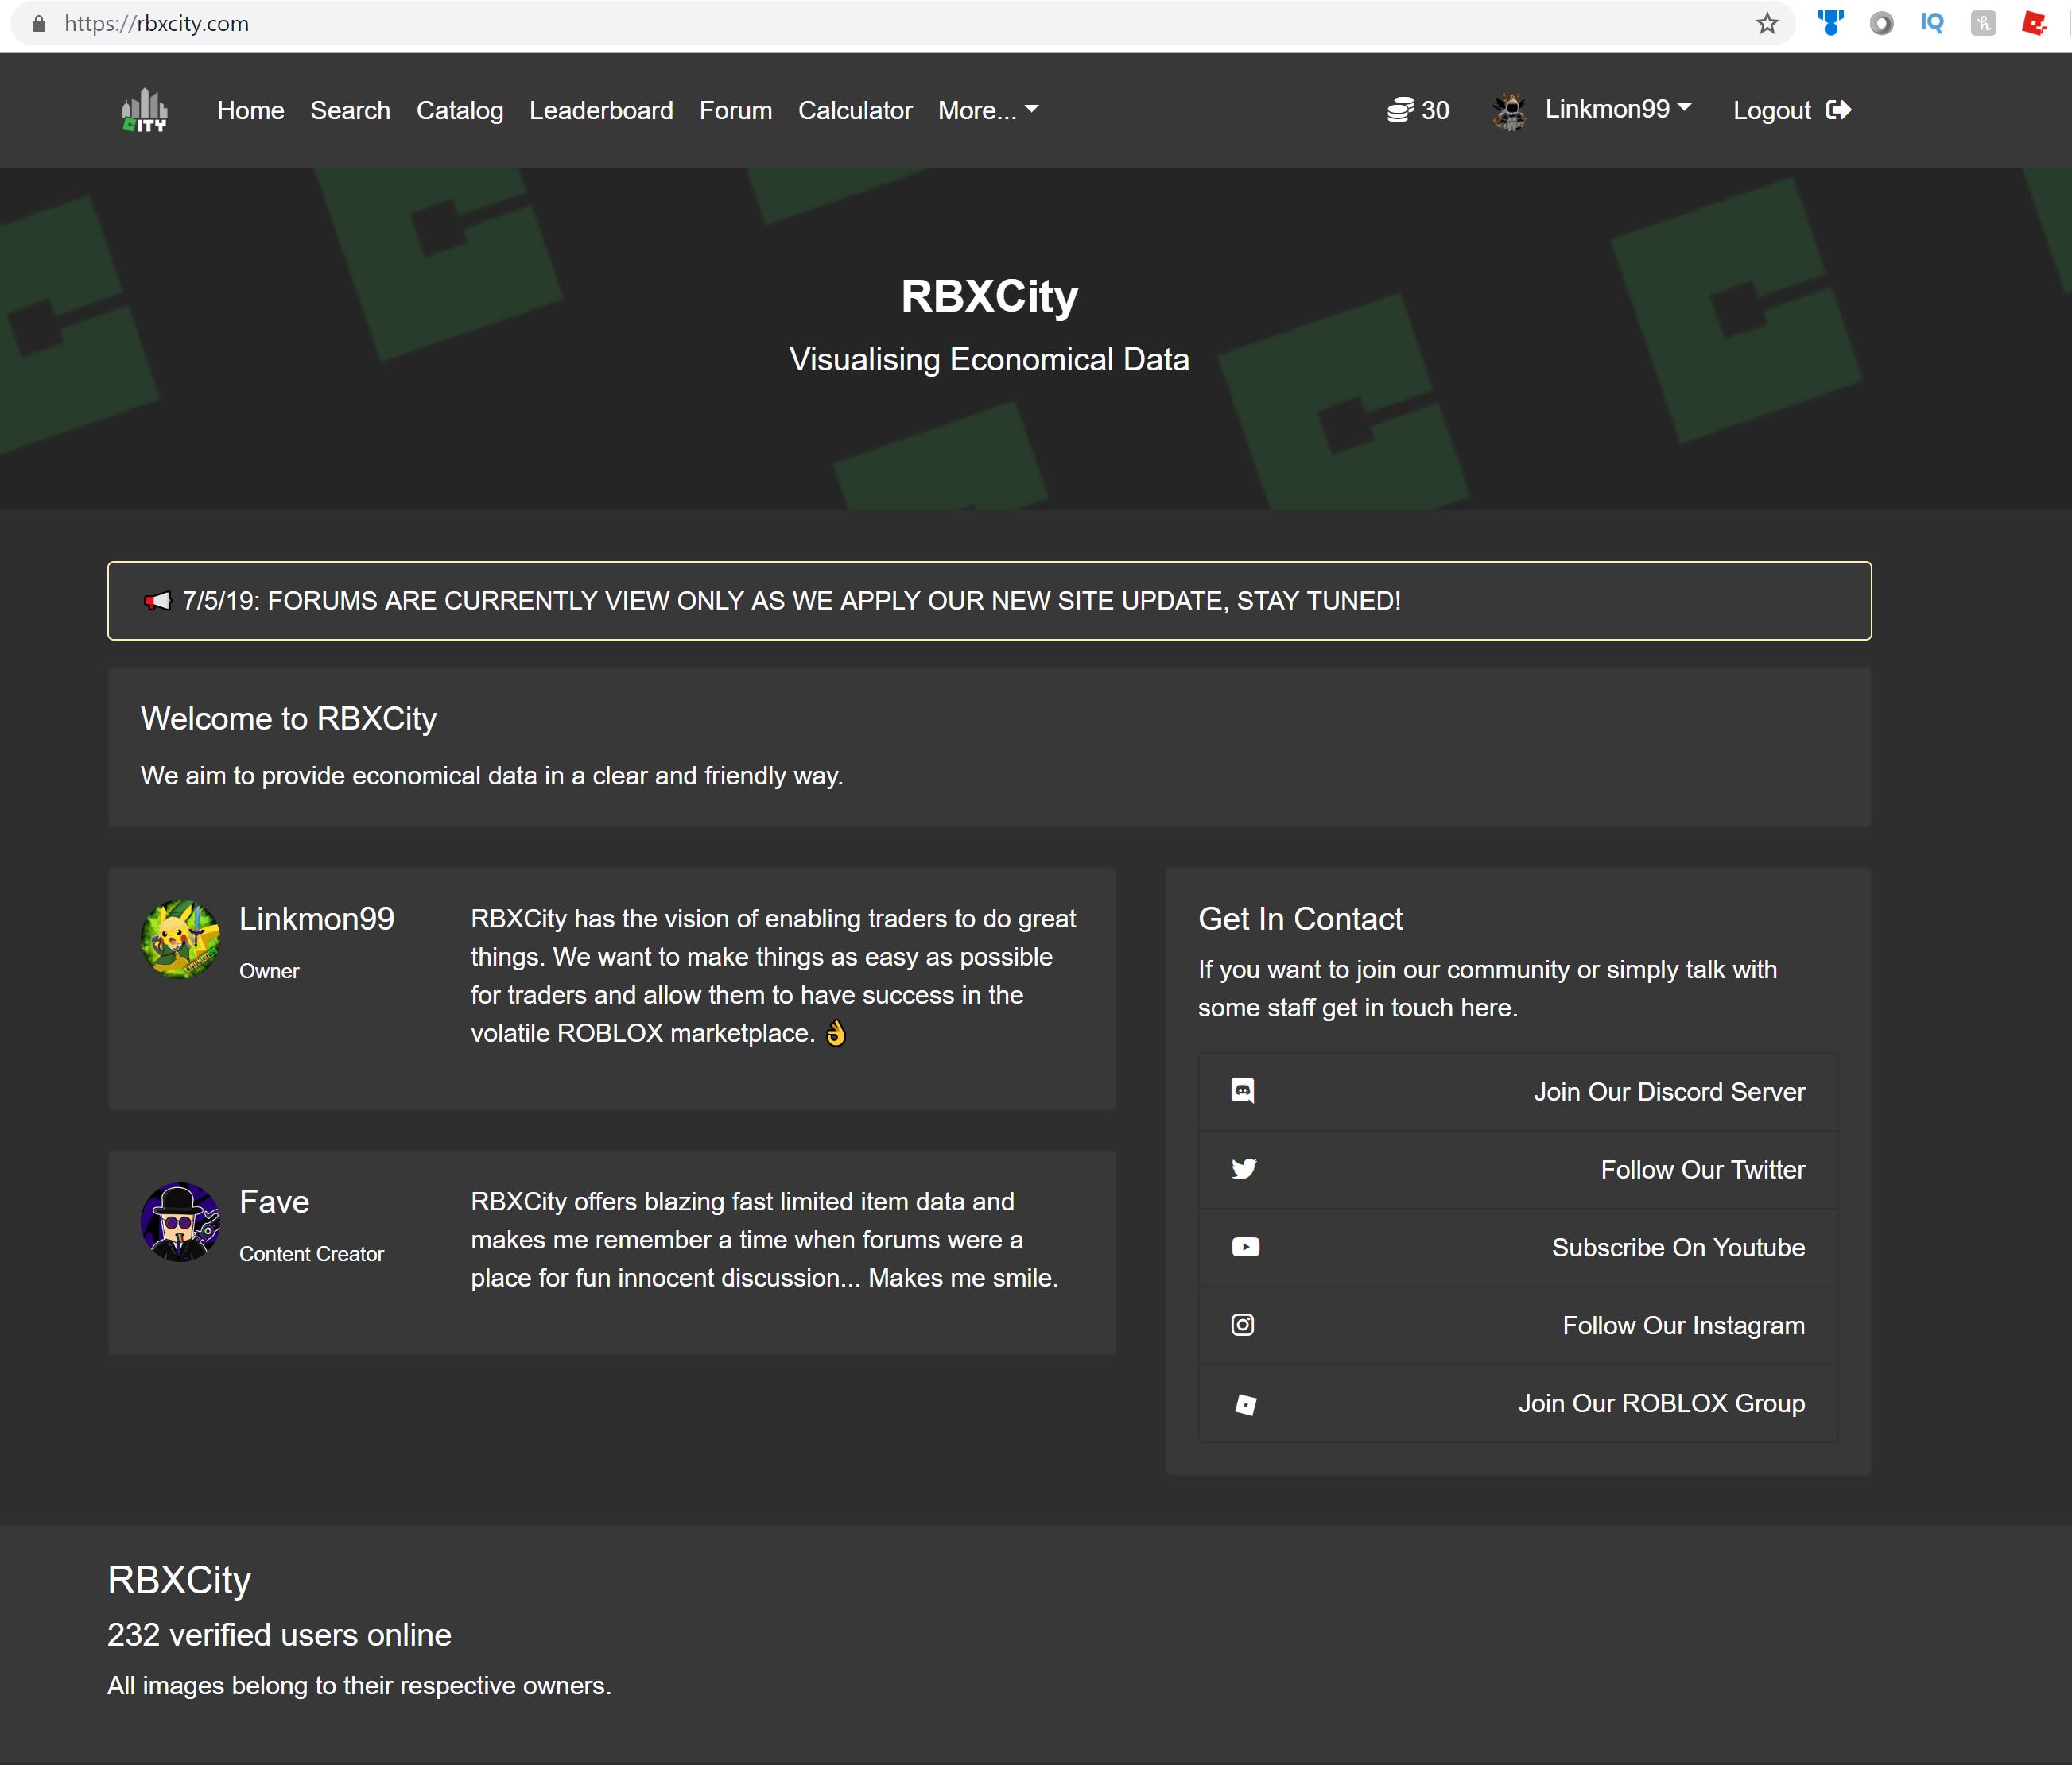Open the Linkmon99 account dropdown
The height and width of the screenshot is (1765, 2072).
click(x=1617, y=109)
